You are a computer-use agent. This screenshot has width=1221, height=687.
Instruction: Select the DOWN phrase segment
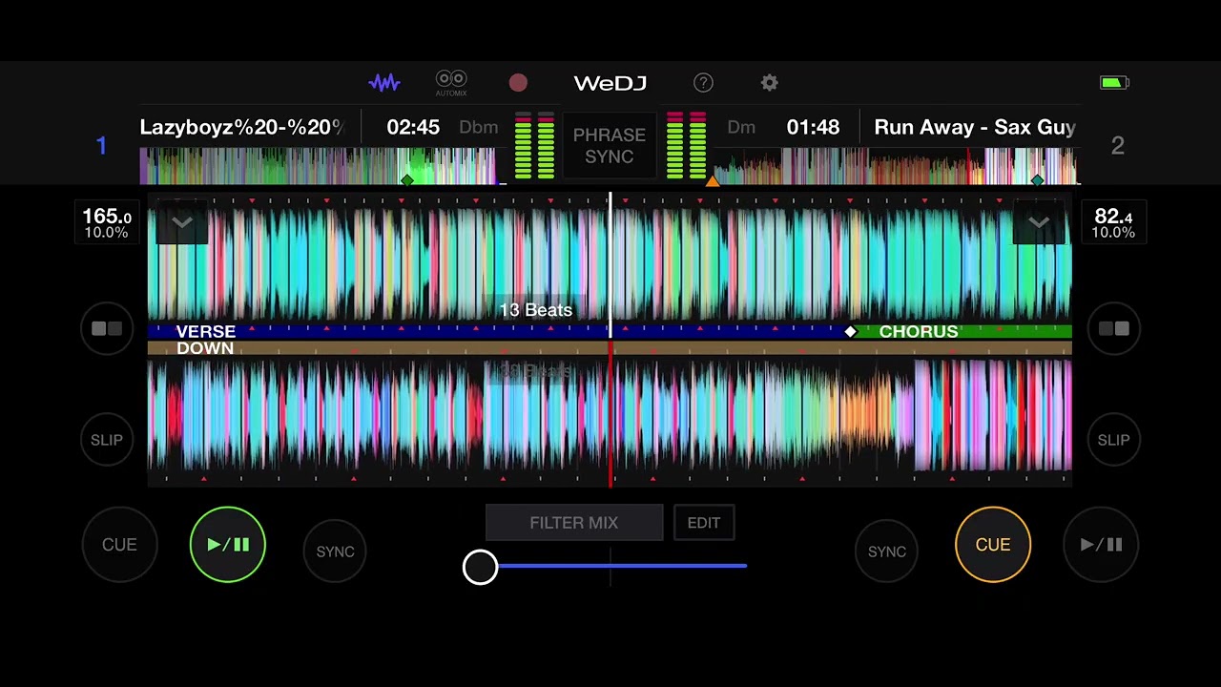pyautogui.click(x=610, y=348)
